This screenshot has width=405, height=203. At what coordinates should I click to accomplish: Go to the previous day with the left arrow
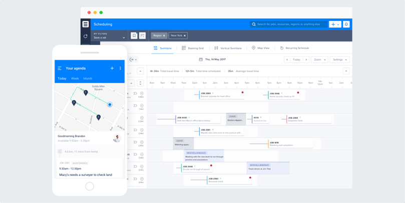(x=287, y=60)
